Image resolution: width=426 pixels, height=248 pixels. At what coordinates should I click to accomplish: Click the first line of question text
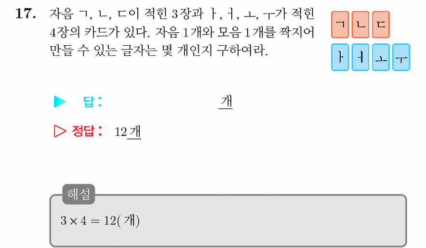click(x=182, y=14)
